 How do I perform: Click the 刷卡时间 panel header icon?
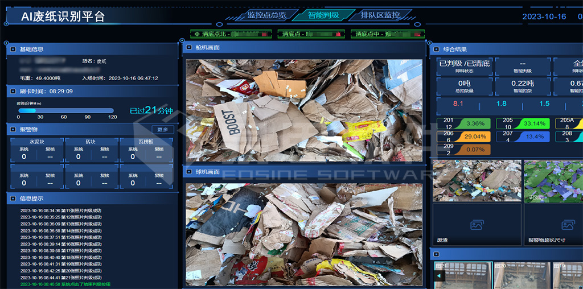(x=14, y=91)
